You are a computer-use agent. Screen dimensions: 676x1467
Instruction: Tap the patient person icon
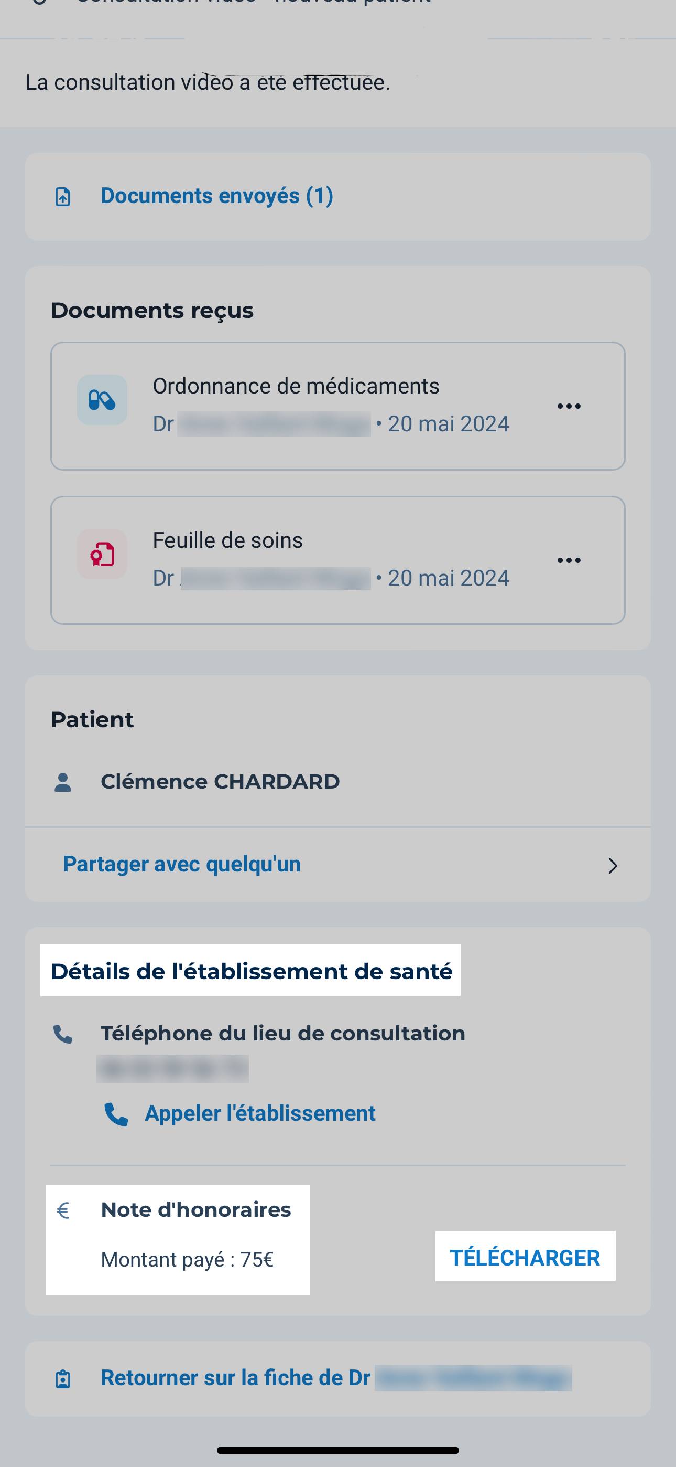pos(62,782)
